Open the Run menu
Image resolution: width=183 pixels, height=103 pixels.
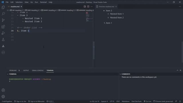click(x=36, y=2)
